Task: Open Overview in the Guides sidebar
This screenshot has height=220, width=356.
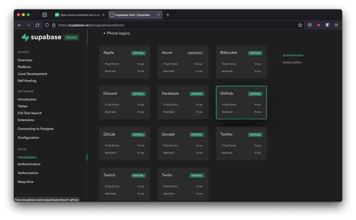Action: click(25, 60)
